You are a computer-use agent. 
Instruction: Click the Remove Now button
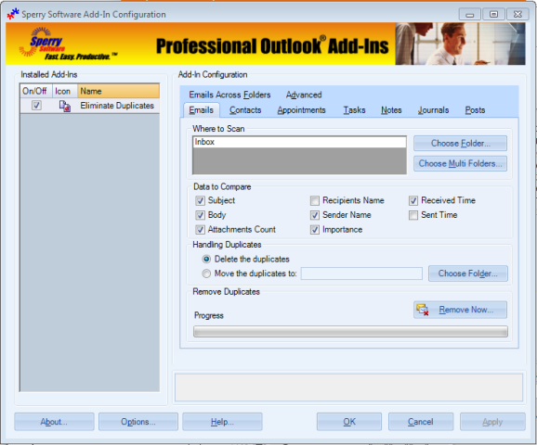[460, 310]
